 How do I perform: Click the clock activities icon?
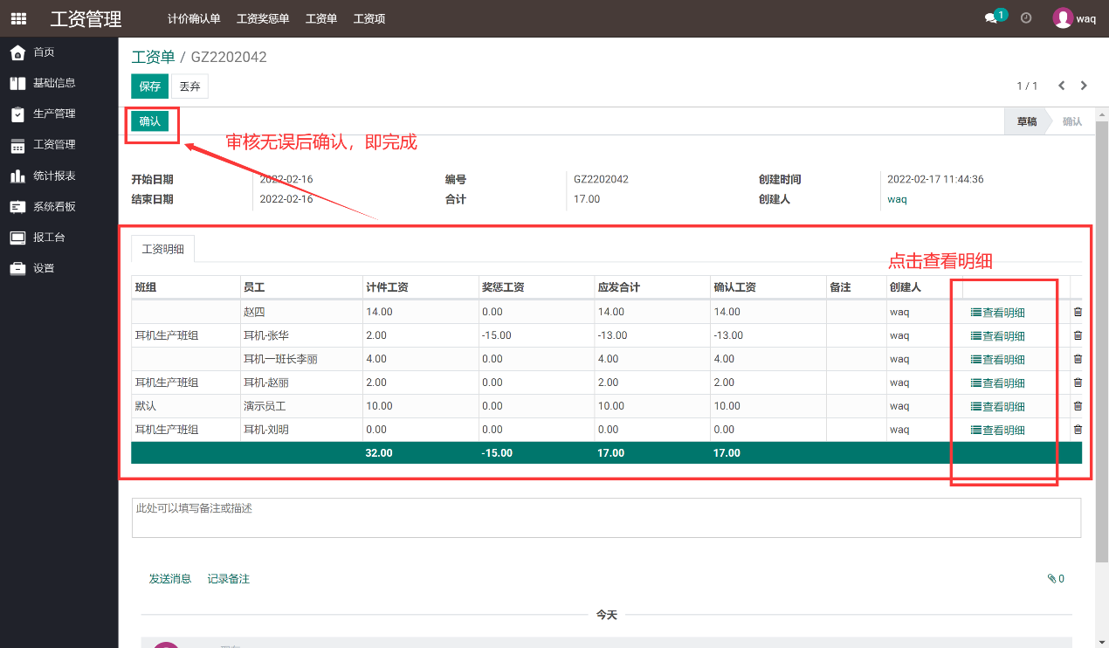1026,18
